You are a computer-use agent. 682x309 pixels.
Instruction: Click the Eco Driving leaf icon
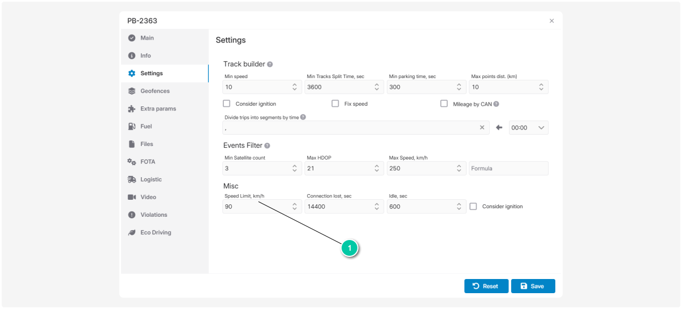[x=132, y=233]
